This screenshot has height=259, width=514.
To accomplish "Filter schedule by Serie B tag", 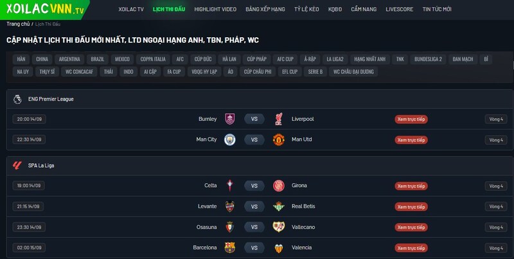I will (x=315, y=71).
